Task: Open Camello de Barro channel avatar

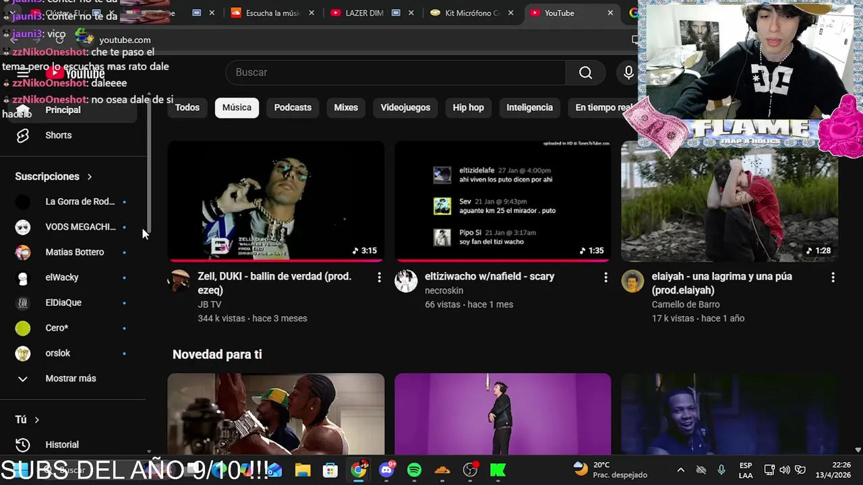Action: pyautogui.click(x=632, y=281)
